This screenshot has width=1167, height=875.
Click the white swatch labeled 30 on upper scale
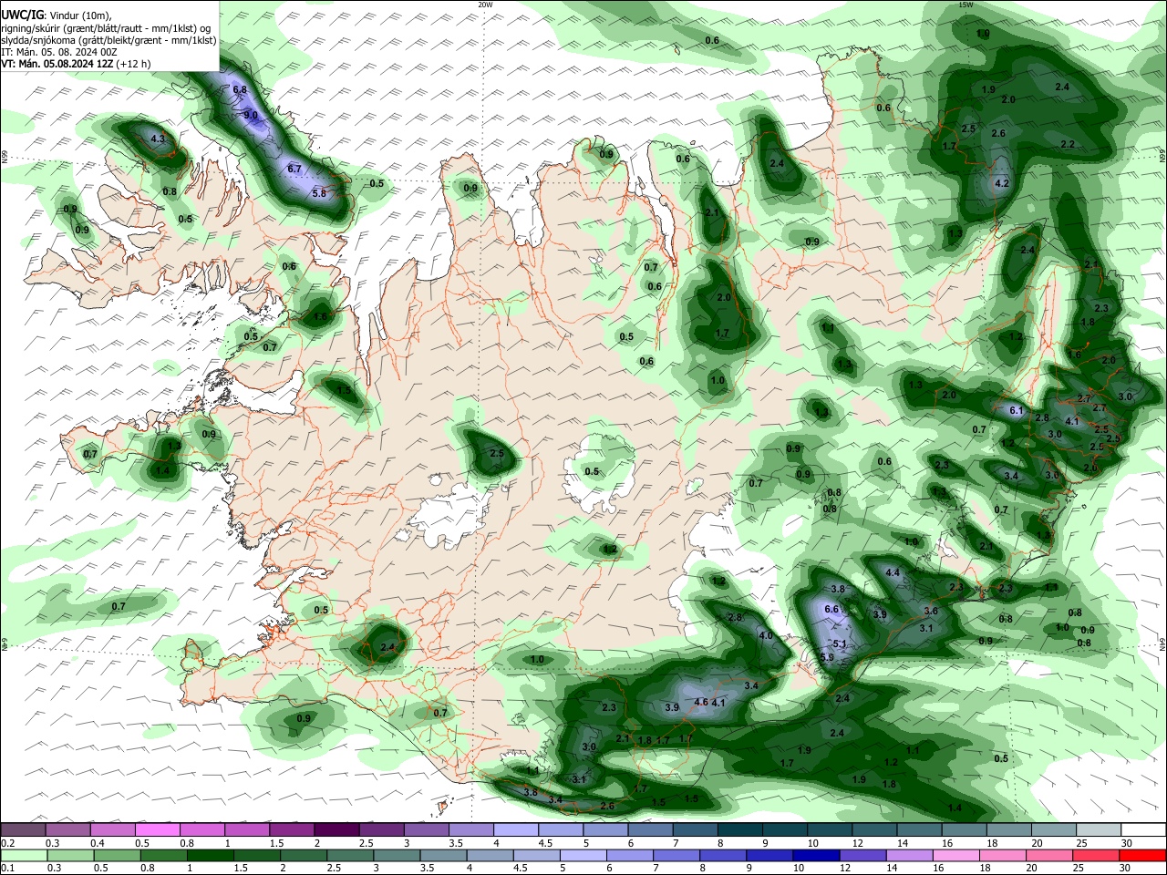click(1143, 830)
